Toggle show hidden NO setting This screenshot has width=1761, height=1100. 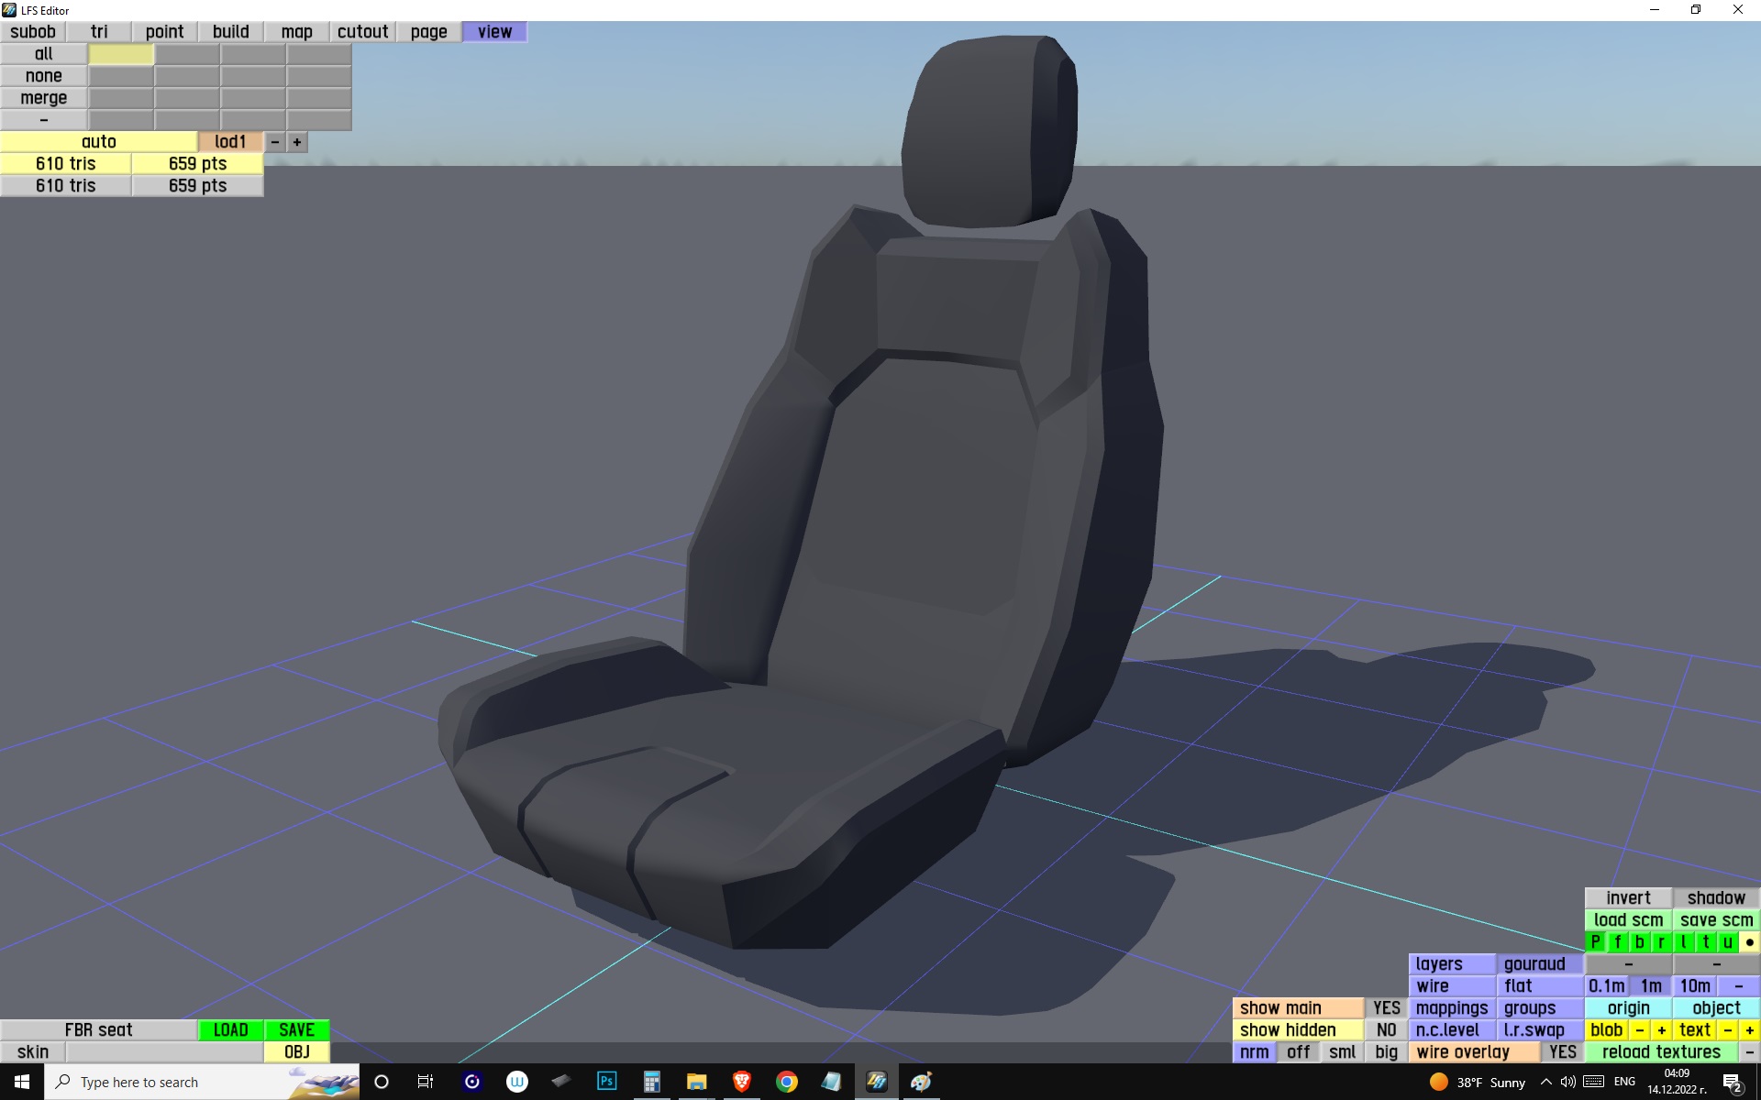coord(1386,1030)
